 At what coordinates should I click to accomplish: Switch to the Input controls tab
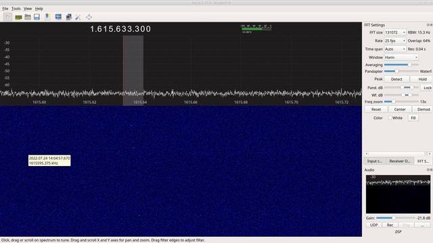click(x=375, y=161)
